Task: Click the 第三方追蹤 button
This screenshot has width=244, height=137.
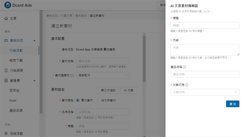Action: (x=108, y=90)
